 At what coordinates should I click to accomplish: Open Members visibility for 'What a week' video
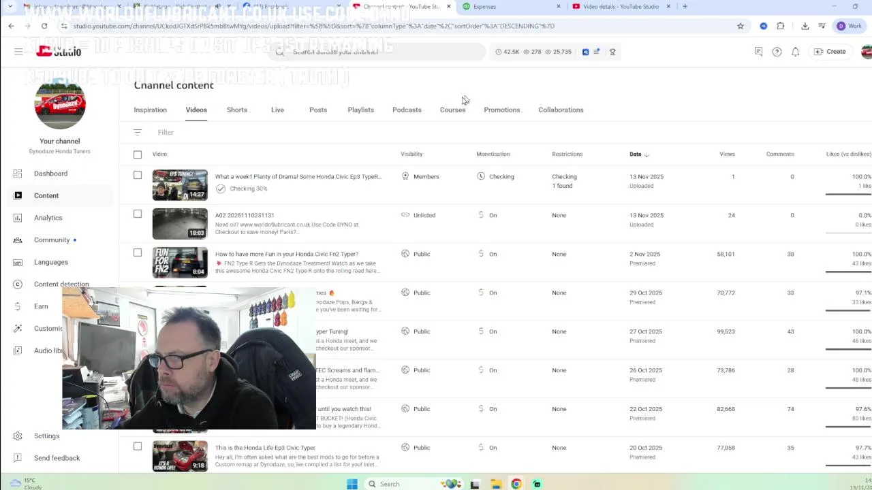pos(420,176)
